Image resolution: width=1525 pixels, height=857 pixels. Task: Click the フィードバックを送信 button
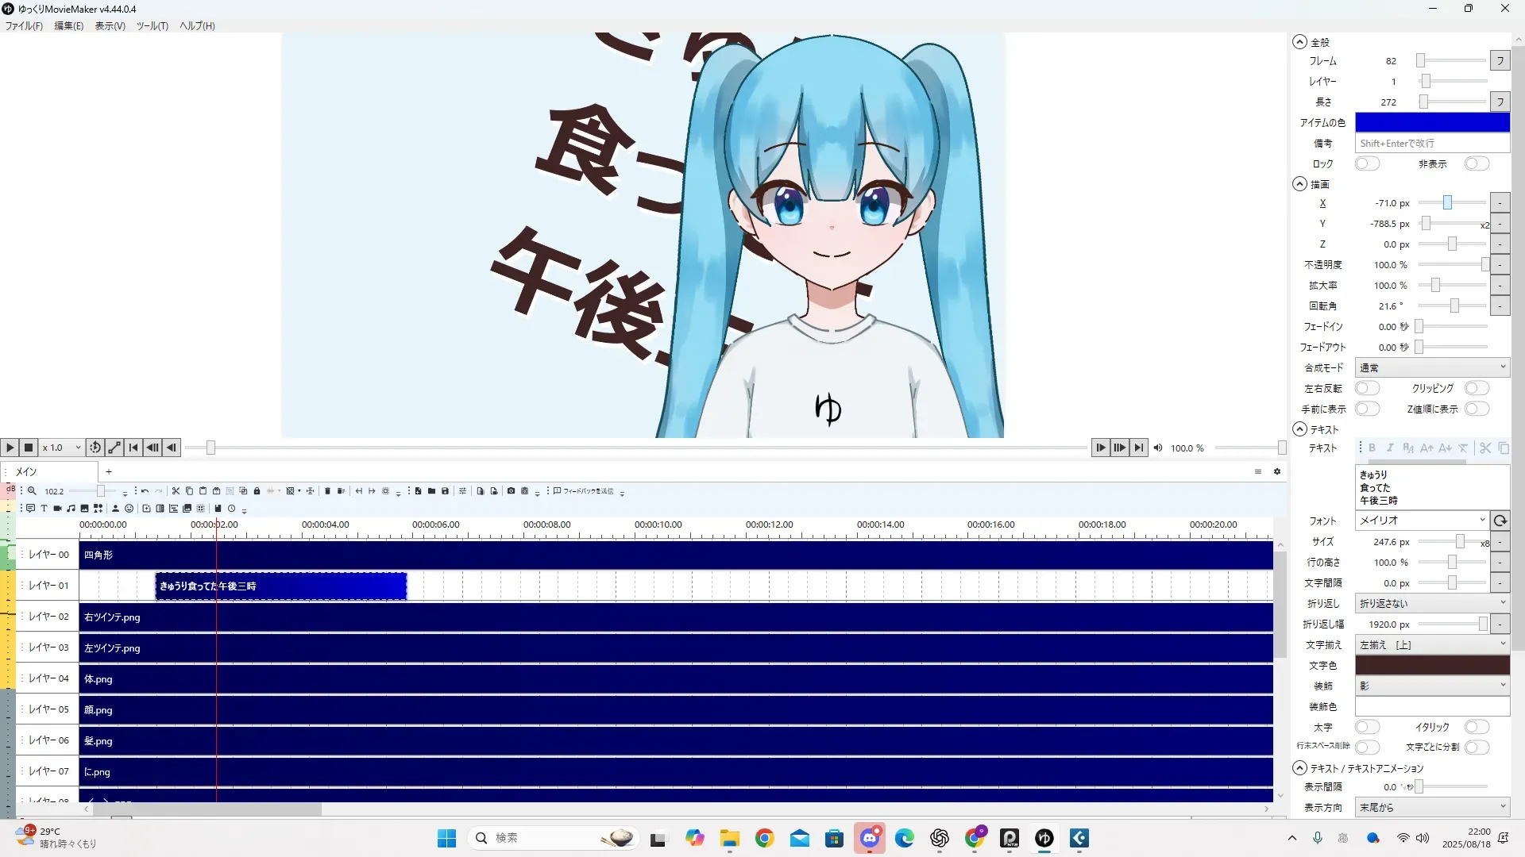(584, 491)
